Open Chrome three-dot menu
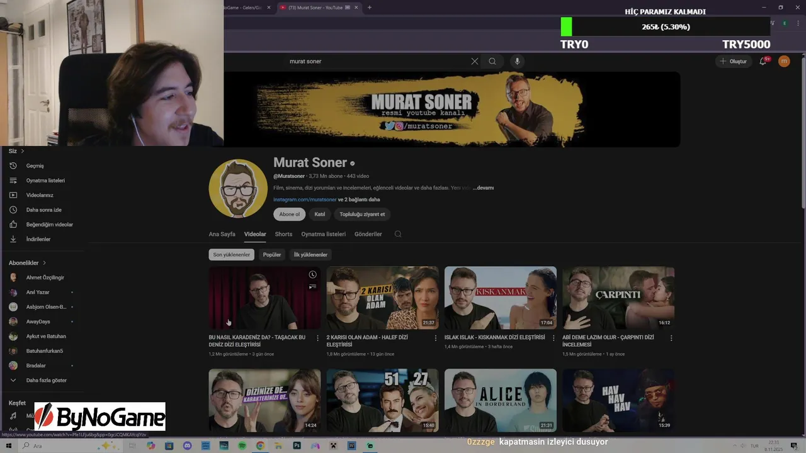 [x=798, y=23]
